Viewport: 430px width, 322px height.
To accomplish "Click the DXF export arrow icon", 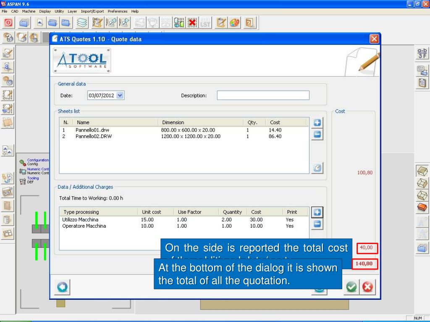I will (124, 23).
